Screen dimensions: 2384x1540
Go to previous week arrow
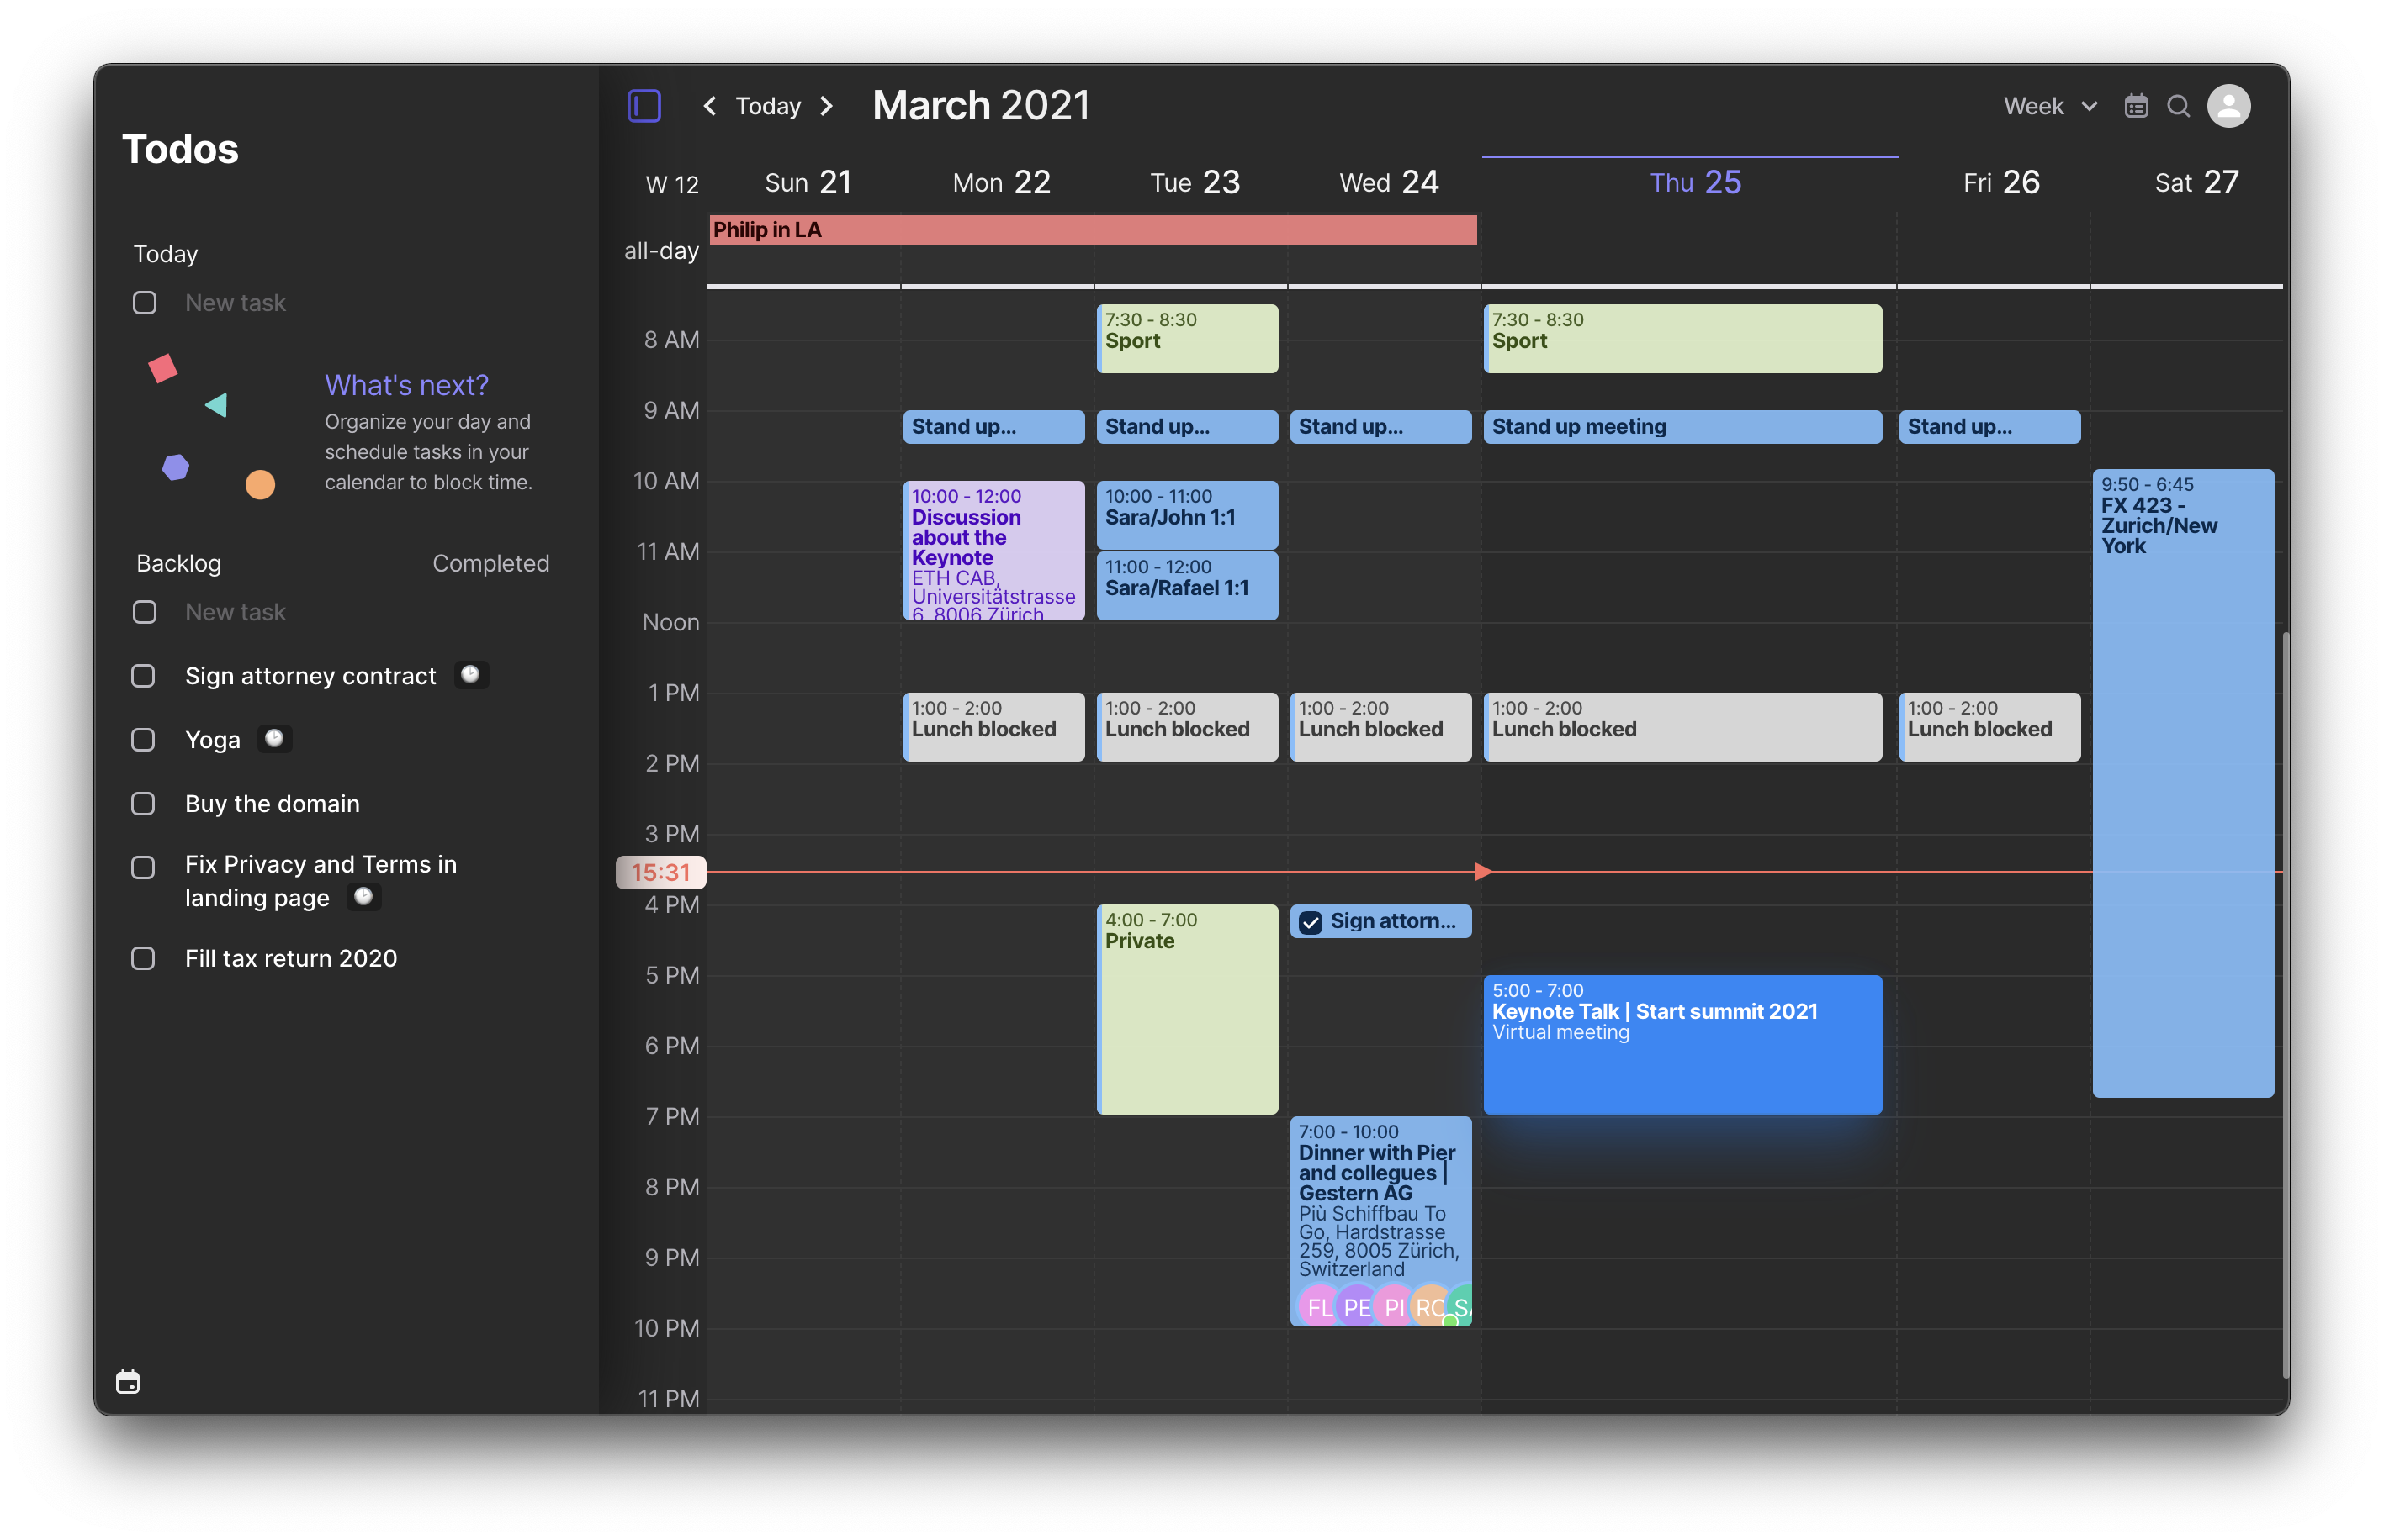(x=709, y=106)
